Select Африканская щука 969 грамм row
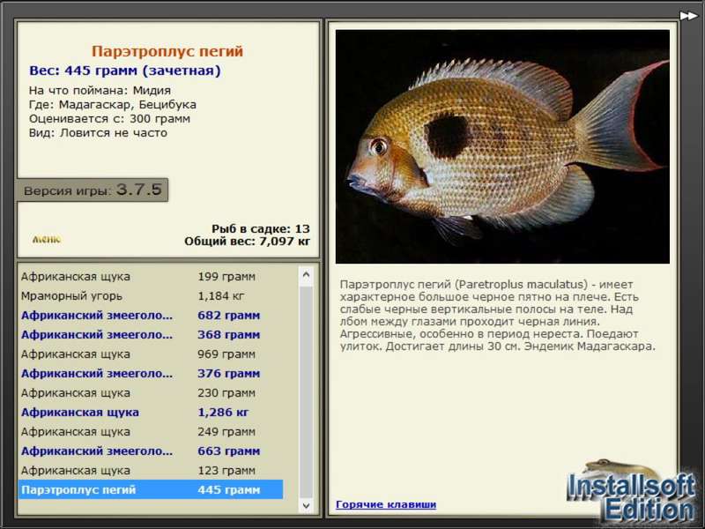Image resolution: width=705 pixels, height=529 pixels. (x=151, y=354)
